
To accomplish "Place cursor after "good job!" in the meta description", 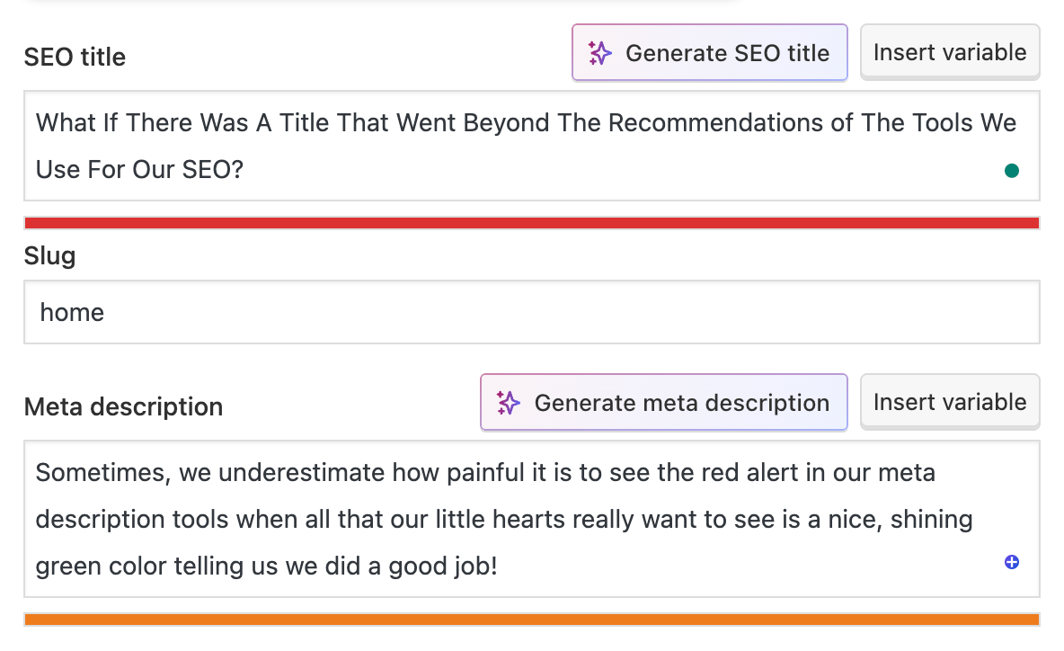I will tap(499, 567).
